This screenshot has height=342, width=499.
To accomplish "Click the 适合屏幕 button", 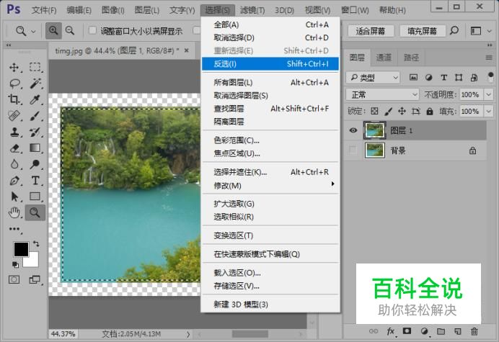I will [x=371, y=31].
